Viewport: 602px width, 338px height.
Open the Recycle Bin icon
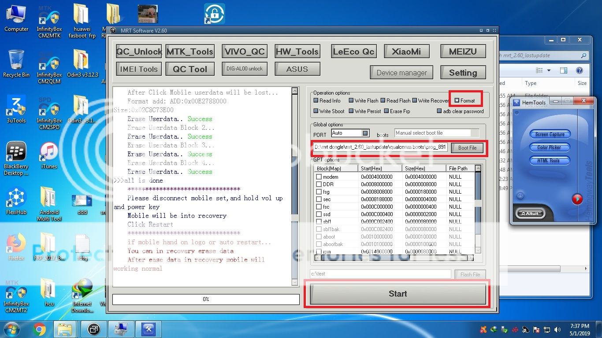tap(16, 62)
